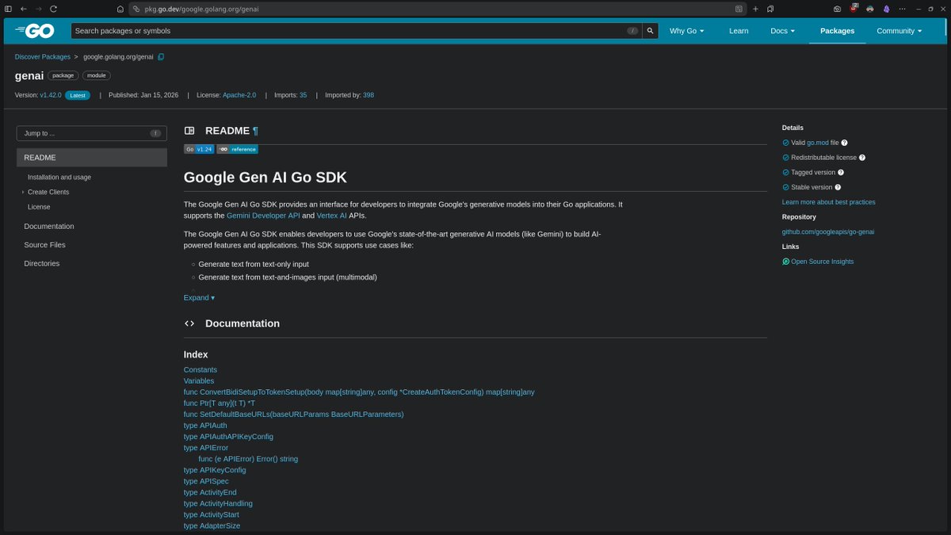Open help icon beside Valid go.mod file
Screen dimensions: 951x535
844,143
